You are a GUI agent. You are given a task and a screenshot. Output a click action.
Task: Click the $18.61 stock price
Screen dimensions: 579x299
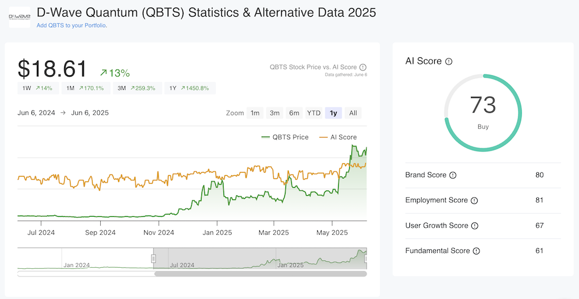(x=52, y=69)
